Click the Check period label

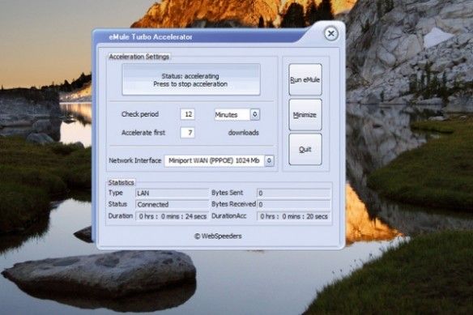pyautogui.click(x=140, y=114)
